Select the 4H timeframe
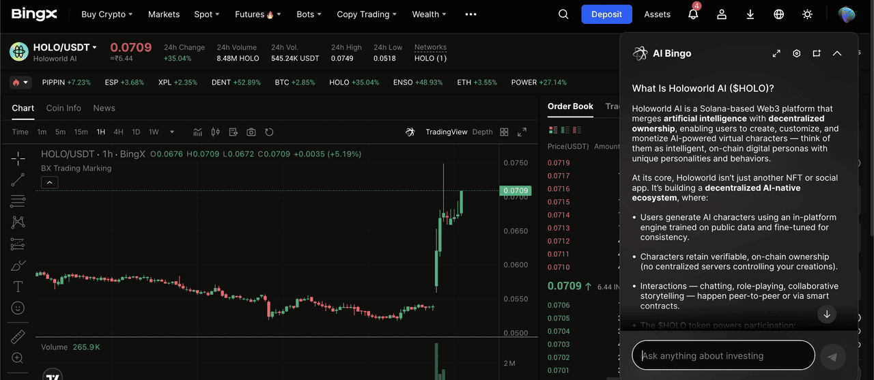Screen dimensions: 874x380 (x=118, y=132)
